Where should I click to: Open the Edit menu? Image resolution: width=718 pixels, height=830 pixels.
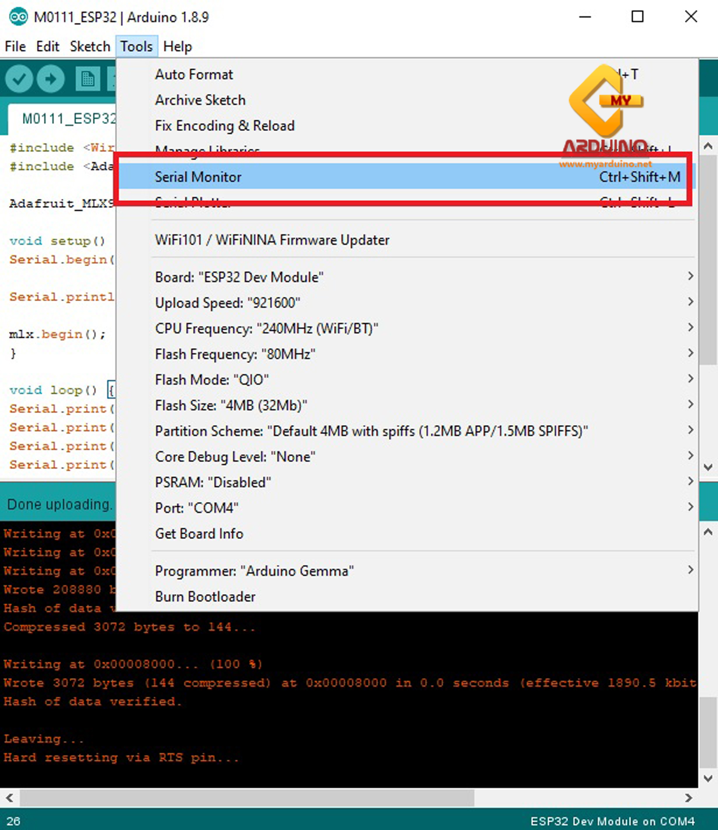47,46
